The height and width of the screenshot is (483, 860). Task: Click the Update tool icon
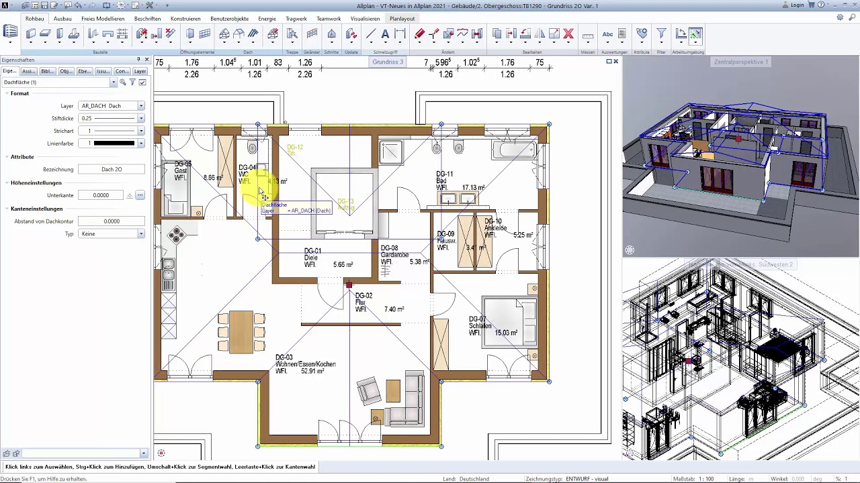coord(351,34)
